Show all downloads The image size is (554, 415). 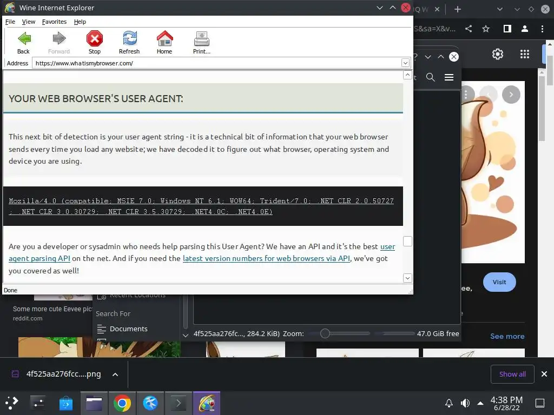[x=512, y=374]
